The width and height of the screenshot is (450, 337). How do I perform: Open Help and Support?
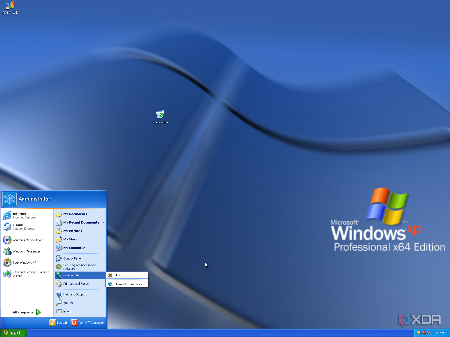(80, 294)
